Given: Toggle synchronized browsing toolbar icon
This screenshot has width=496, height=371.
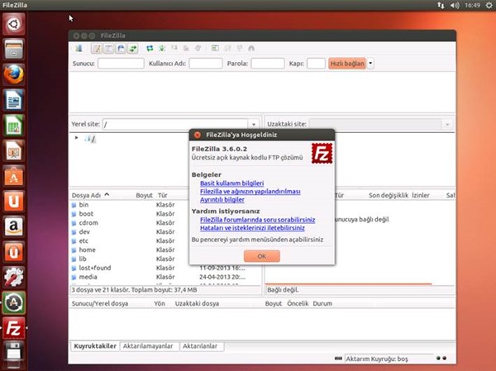Looking at the screenshot, I should point(240,49).
